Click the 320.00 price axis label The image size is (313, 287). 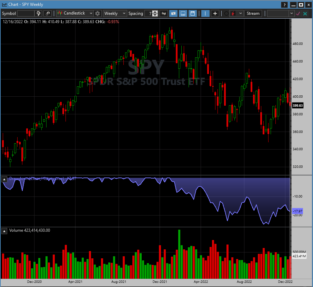click(297, 166)
